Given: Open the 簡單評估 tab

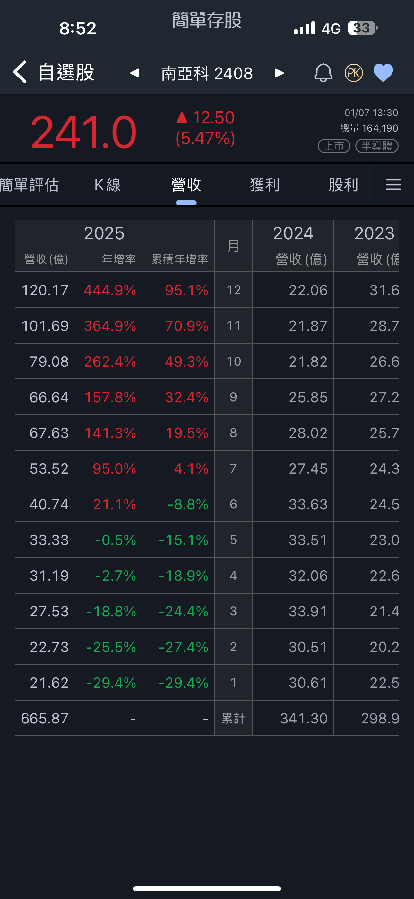Looking at the screenshot, I should tap(29, 185).
